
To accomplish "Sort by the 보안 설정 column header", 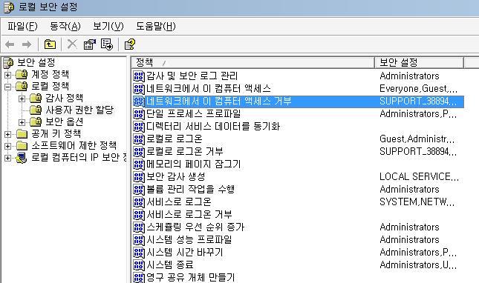I will coord(419,62).
